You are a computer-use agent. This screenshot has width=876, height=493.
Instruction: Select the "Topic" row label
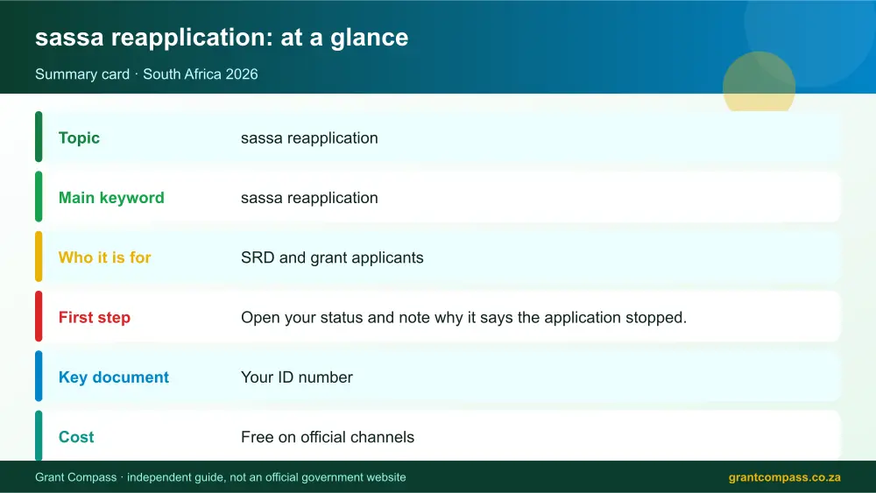tap(79, 137)
